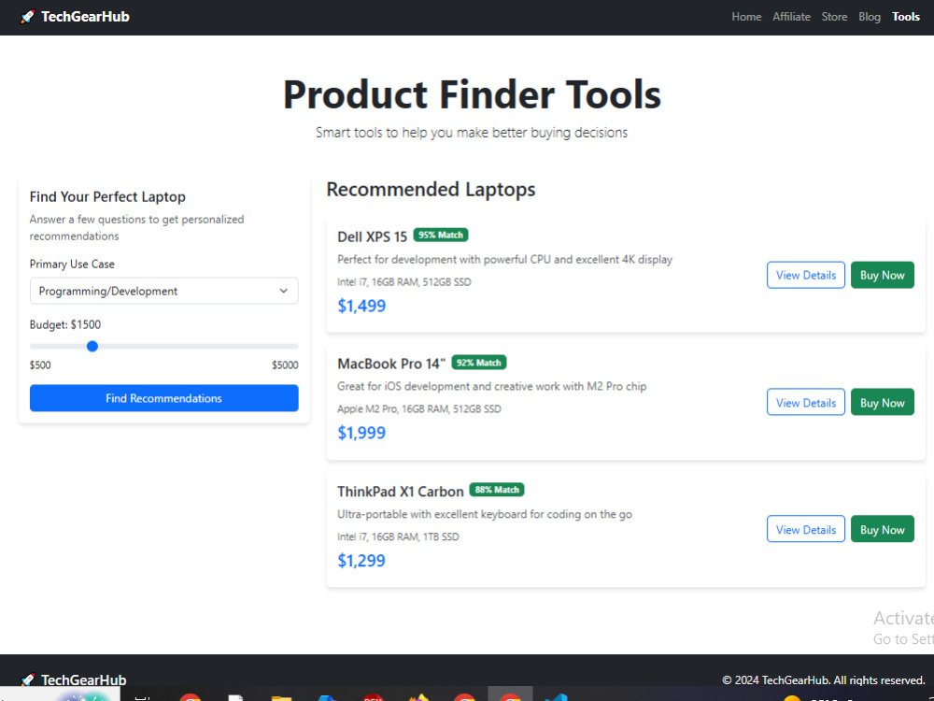Click the $500 minimum budget label
The height and width of the screenshot is (701, 934).
[x=40, y=365]
